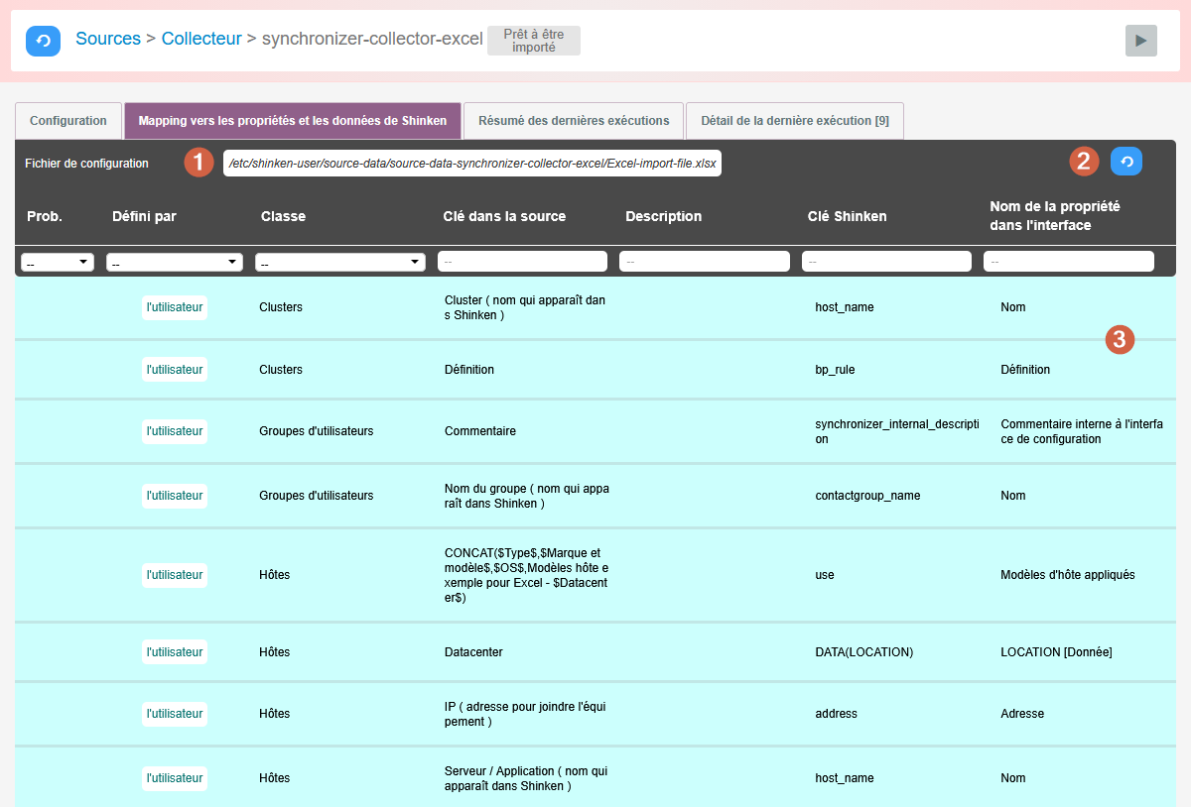This screenshot has width=1191, height=807.
Task: Go to the Collecteur breadcrumb link
Action: pyautogui.click(x=201, y=39)
